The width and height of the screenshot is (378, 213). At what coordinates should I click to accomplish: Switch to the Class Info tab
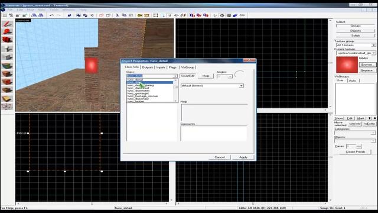pos(132,67)
